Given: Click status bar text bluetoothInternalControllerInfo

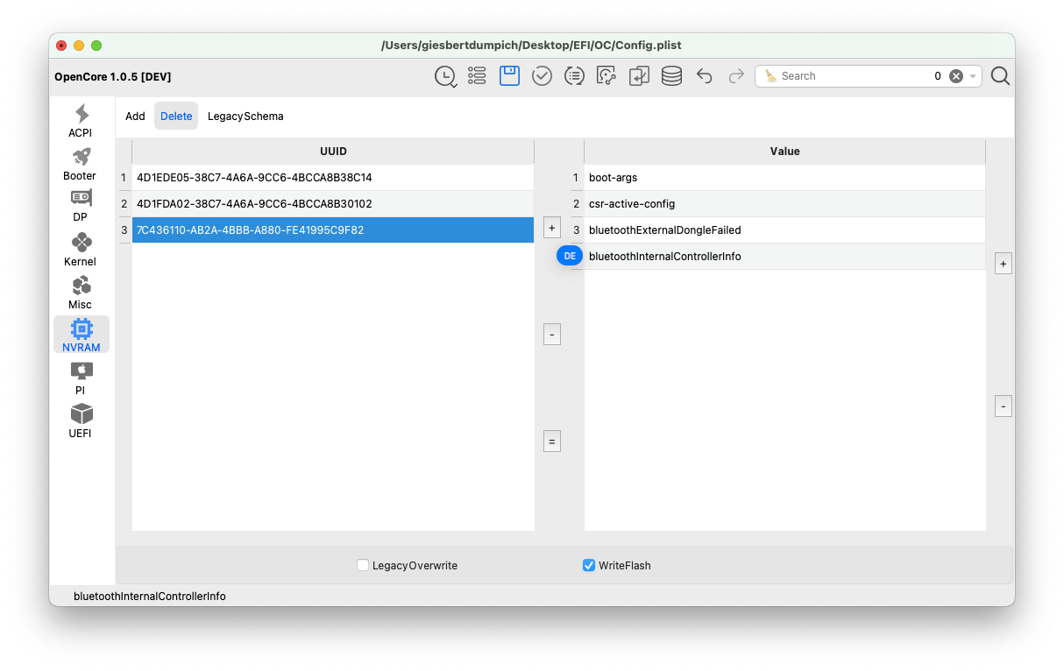Looking at the screenshot, I should (150, 597).
